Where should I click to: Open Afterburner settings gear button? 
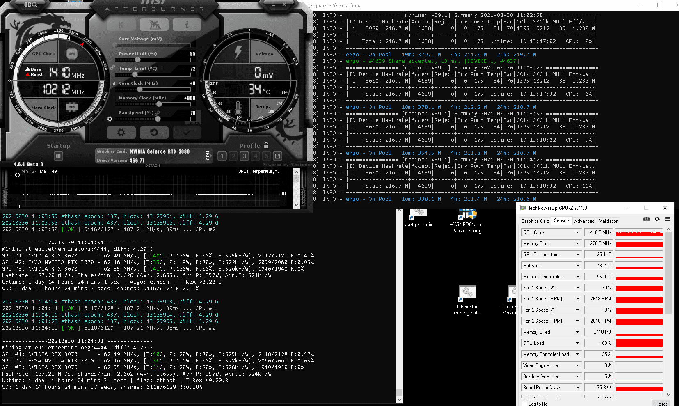121,133
